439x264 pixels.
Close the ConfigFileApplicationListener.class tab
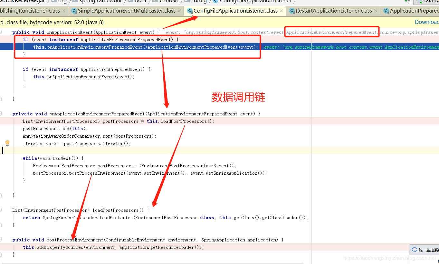click(281, 11)
